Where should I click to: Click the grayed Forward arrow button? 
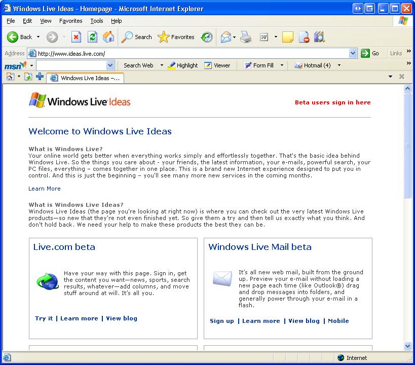tap(52, 37)
